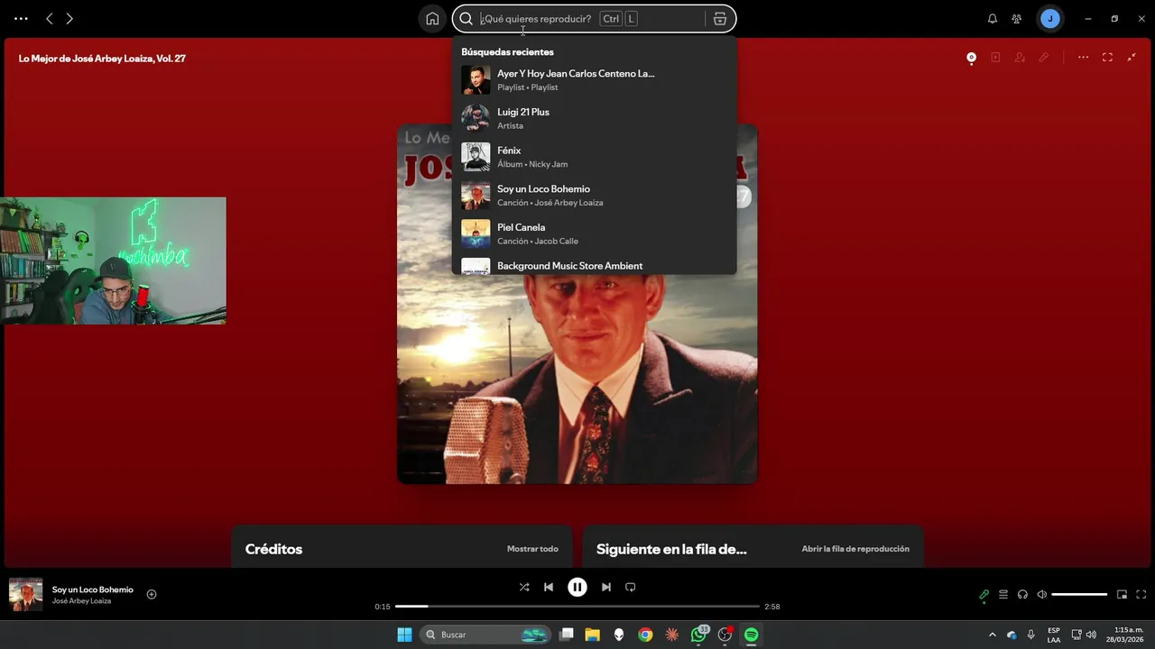Skip to next track

(x=606, y=587)
